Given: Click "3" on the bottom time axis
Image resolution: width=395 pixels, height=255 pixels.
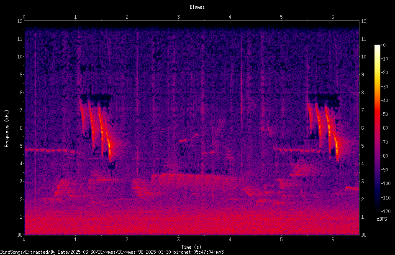Looking at the screenshot, I should click(x=178, y=240).
